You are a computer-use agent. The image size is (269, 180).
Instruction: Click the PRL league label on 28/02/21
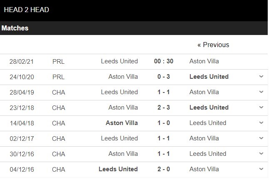[59, 61]
